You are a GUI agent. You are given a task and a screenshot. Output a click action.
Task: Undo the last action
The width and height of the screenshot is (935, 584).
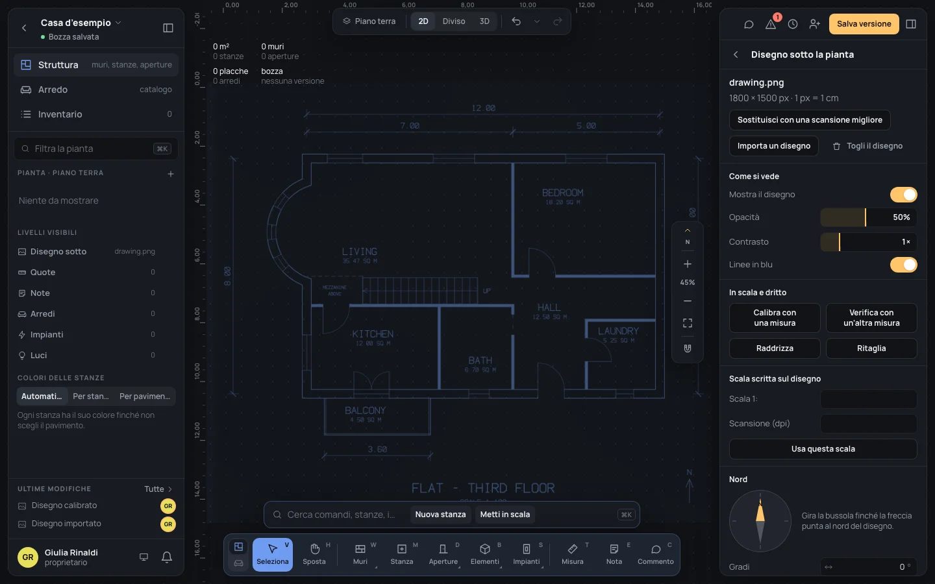[x=516, y=21]
